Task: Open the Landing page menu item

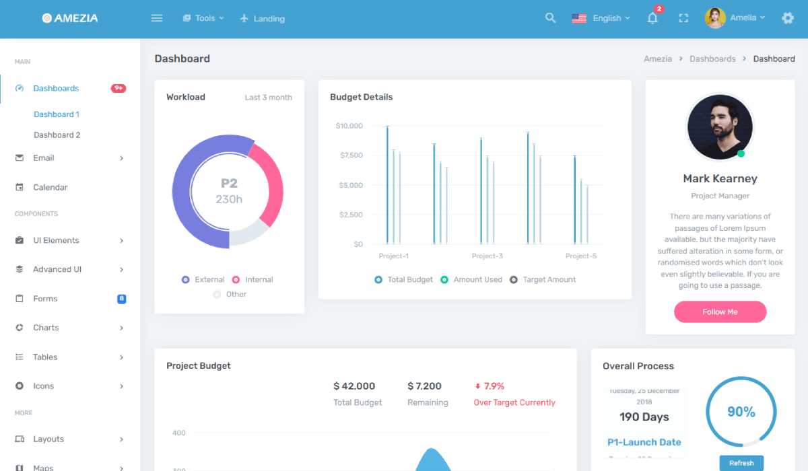Action: click(x=263, y=18)
